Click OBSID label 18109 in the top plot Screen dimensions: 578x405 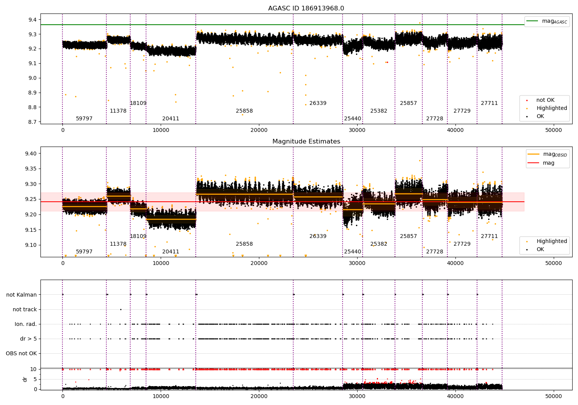(x=138, y=103)
